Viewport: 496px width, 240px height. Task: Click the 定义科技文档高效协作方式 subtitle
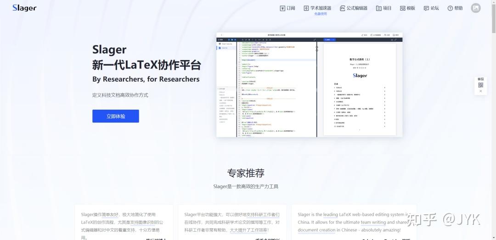(120, 95)
